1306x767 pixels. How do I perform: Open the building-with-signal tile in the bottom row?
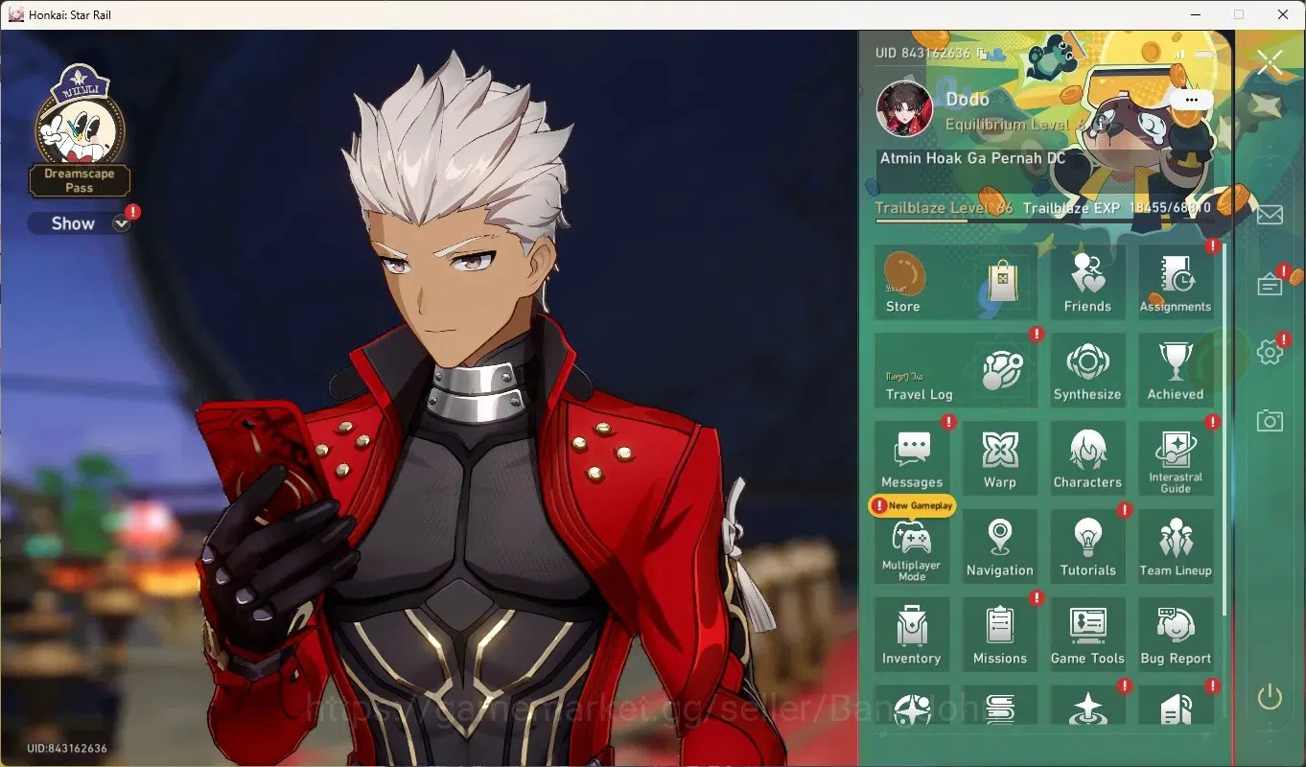point(1176,705)
